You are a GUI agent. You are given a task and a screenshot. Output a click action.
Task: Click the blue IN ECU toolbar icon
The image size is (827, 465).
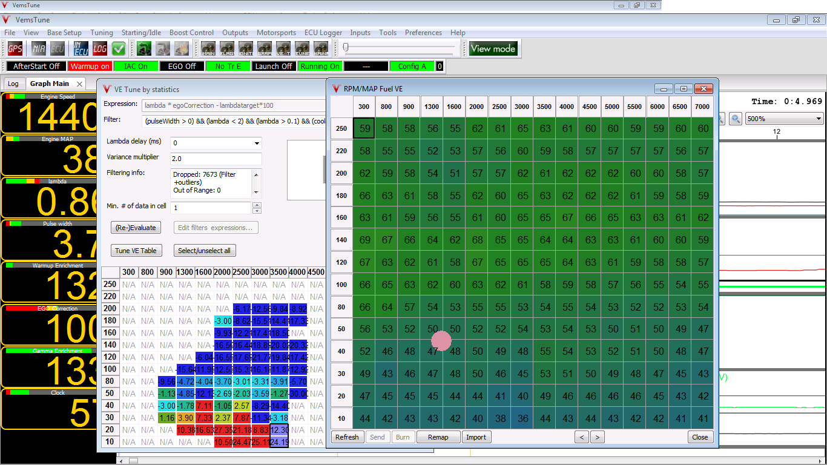click(x=81, y=48)
